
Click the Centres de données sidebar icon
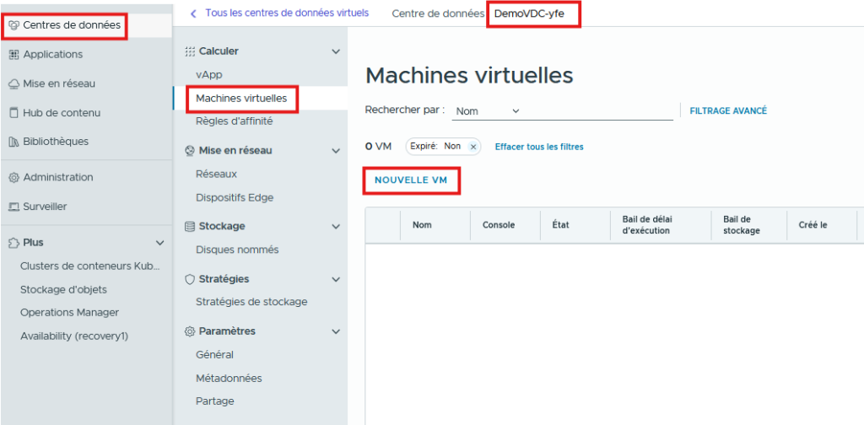pos(14,25)
